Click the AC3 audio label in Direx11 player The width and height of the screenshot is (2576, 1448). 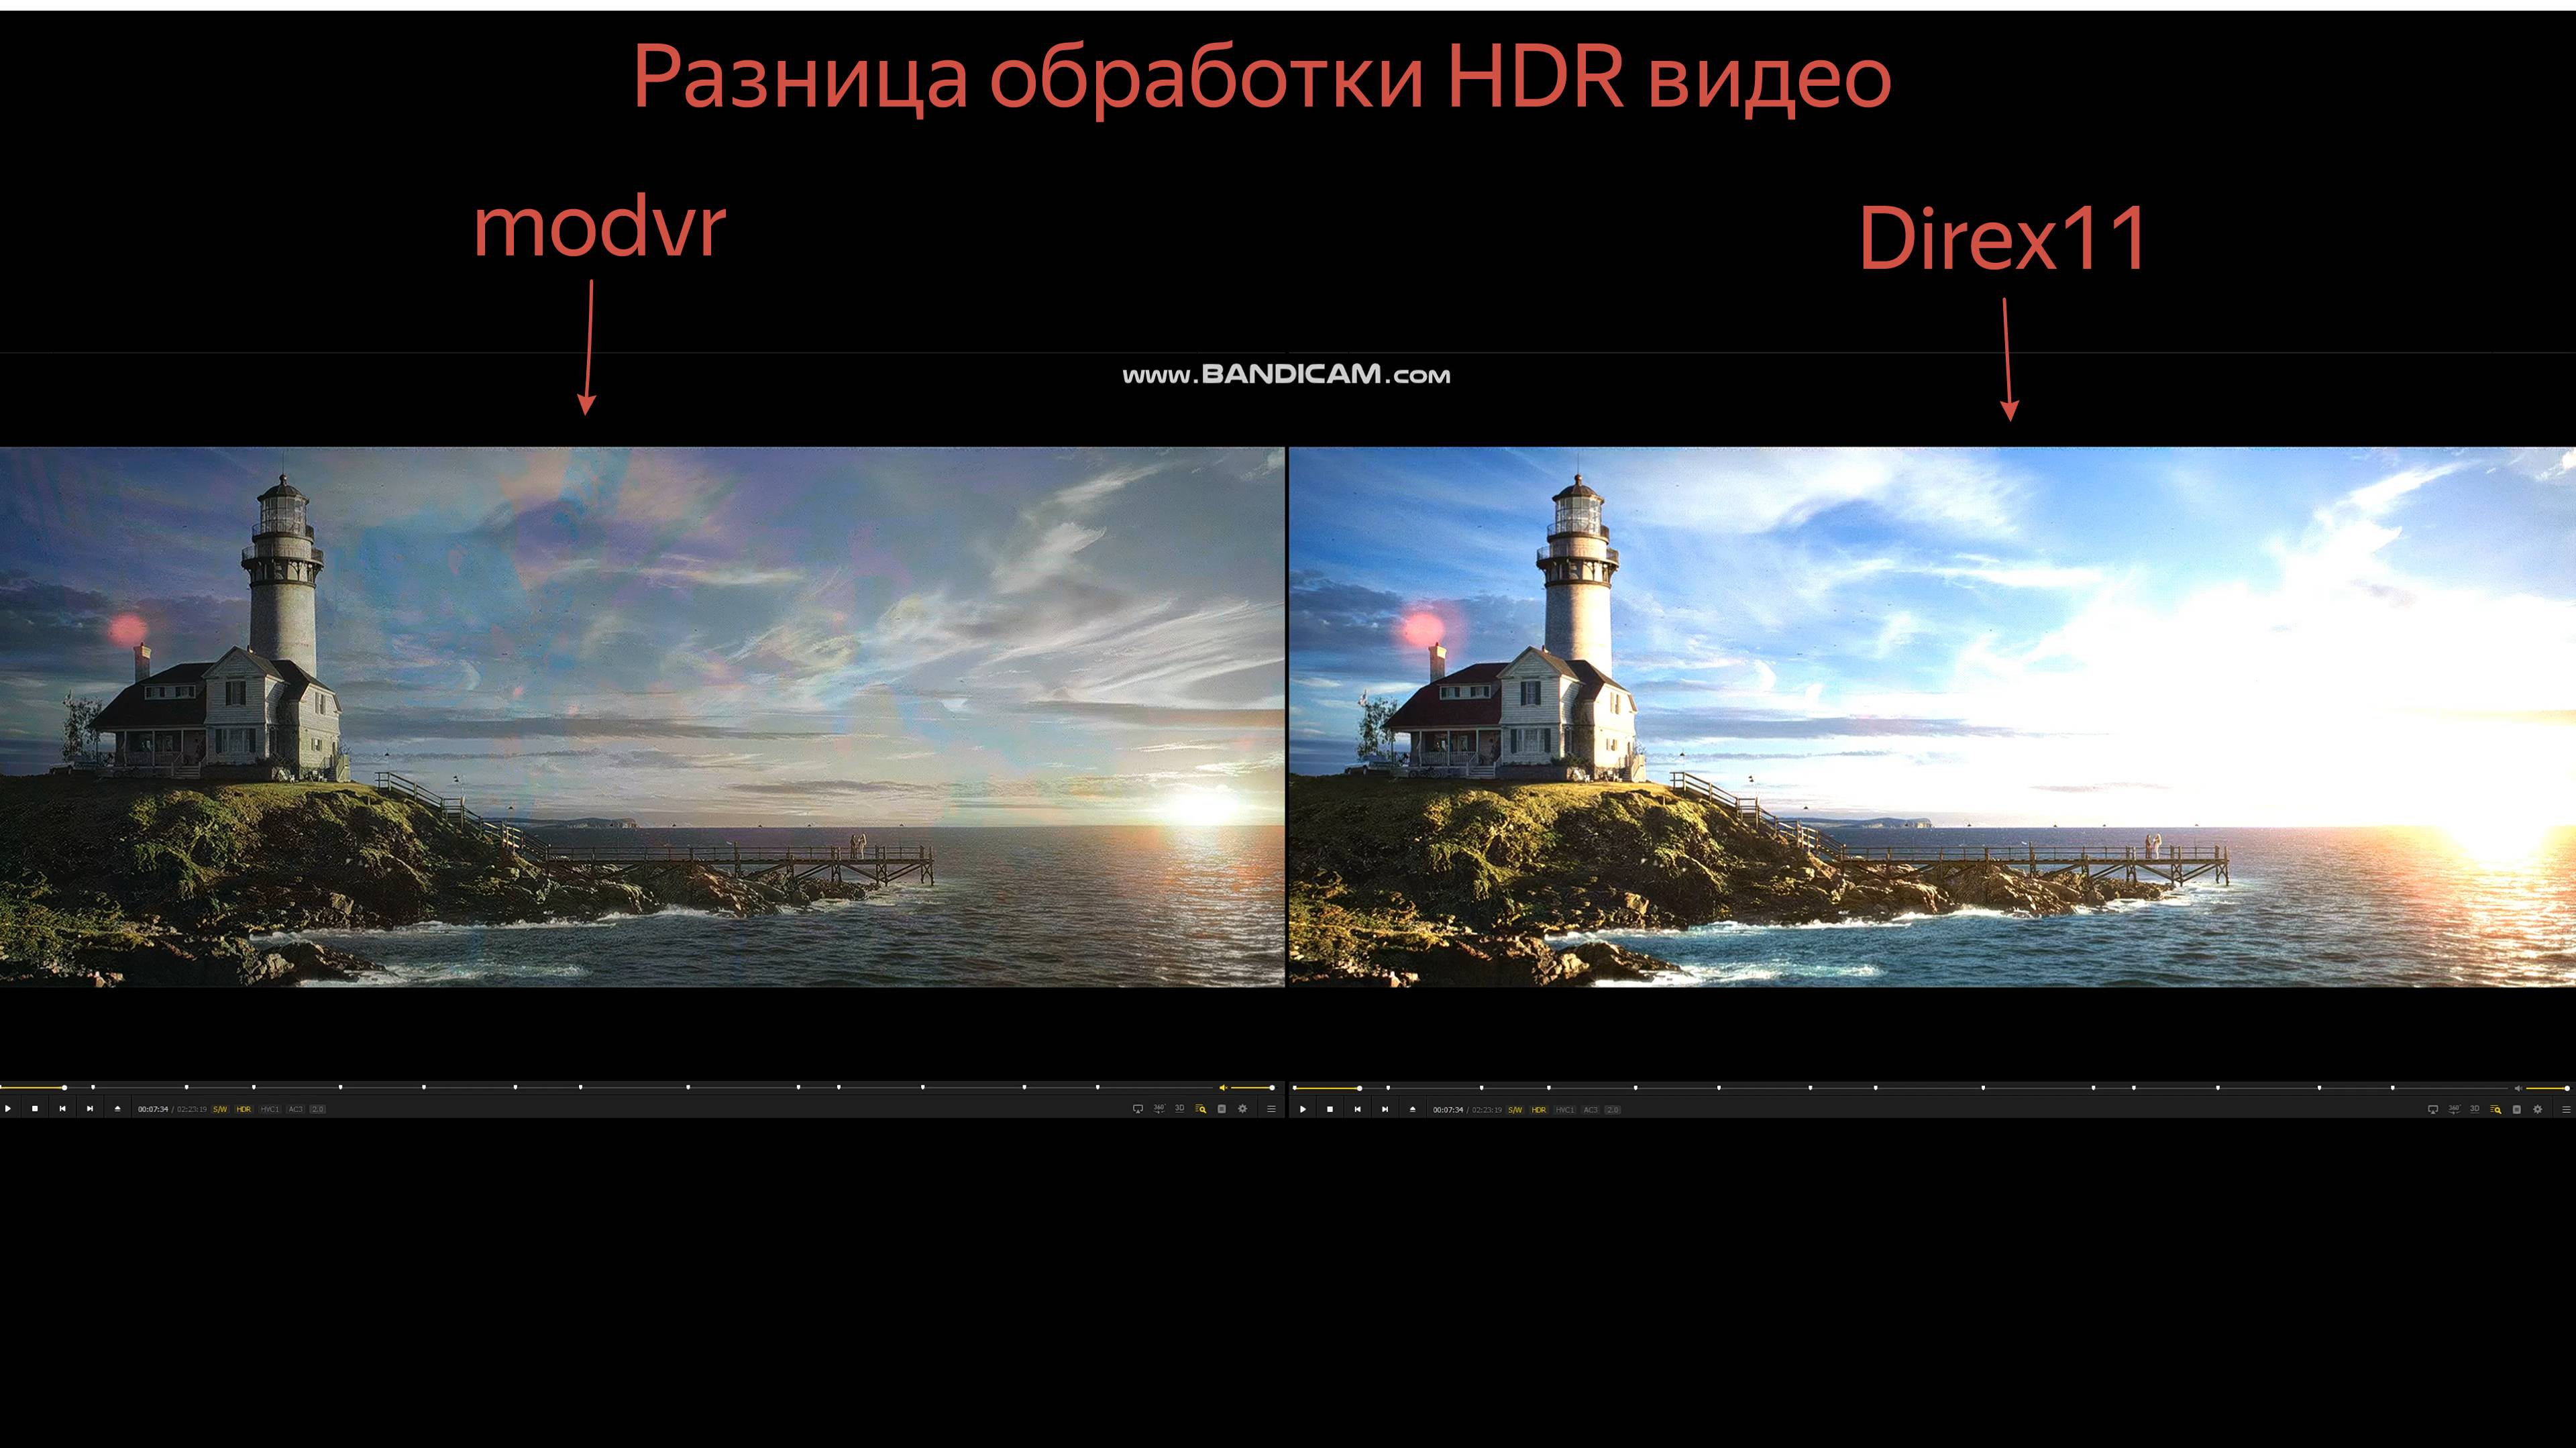tap(1591, 1110)
